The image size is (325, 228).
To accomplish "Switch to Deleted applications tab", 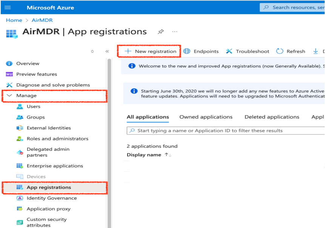I will [x=272, y=117].
